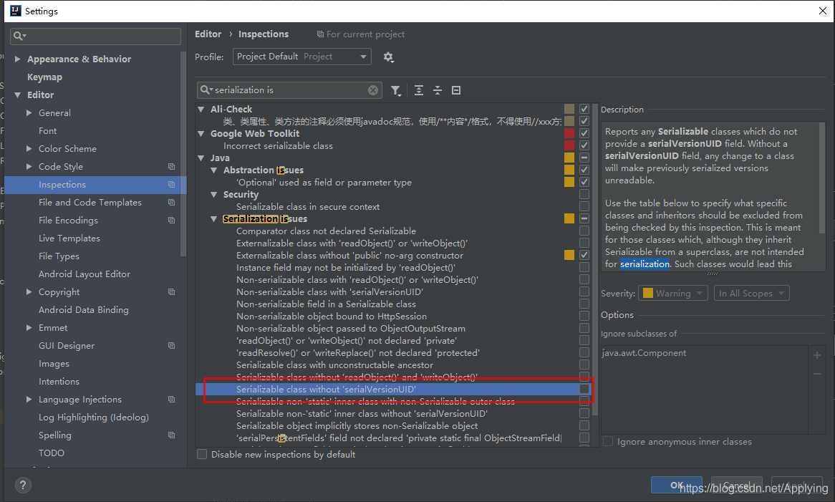Close the Settings dialog window
Viewport: 835px width, 502px height.
822,11
